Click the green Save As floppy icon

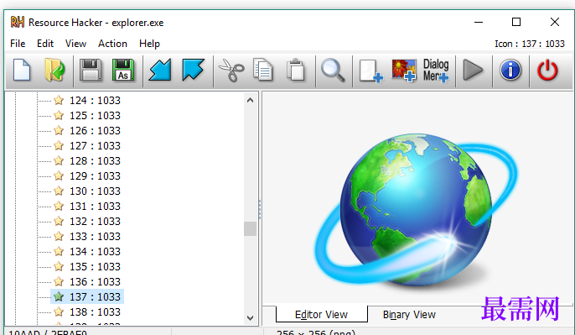(x=123, y=70)
